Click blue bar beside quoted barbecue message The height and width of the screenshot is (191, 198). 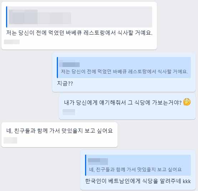pyautogui.click(x=58, y=67)
